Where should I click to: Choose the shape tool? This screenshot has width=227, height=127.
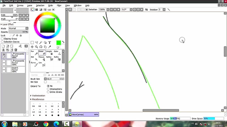pos(45,42)
